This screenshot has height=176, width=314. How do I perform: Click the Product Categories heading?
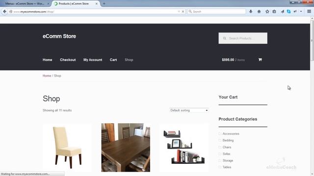(x=237, y=119)
